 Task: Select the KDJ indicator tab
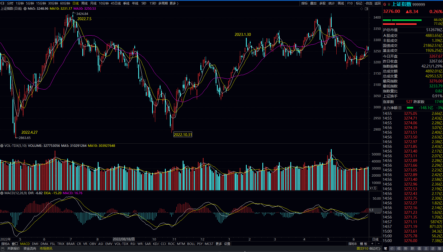tap(156, 244)
